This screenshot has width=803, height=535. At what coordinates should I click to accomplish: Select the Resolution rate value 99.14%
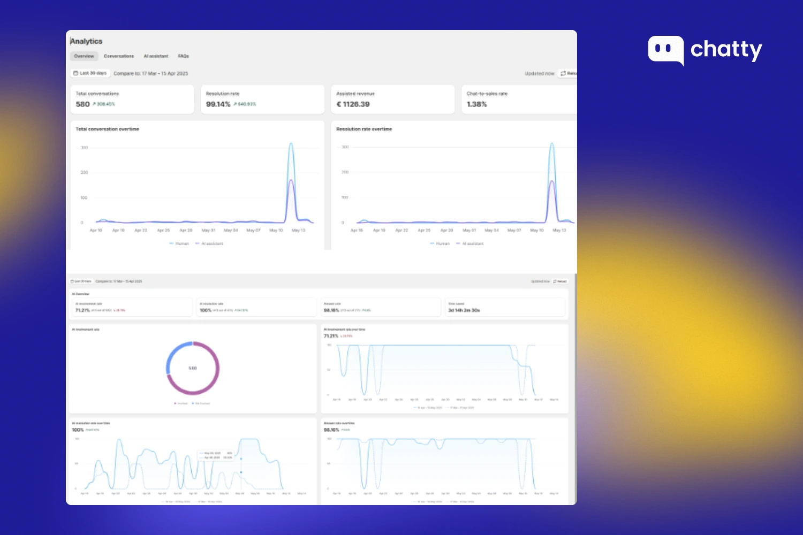pyautogui.click(x=218, y=104)
